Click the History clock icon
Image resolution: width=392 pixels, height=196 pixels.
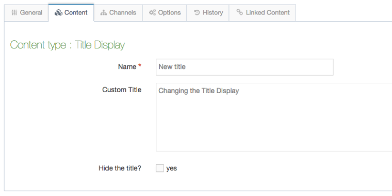(197, 12)
